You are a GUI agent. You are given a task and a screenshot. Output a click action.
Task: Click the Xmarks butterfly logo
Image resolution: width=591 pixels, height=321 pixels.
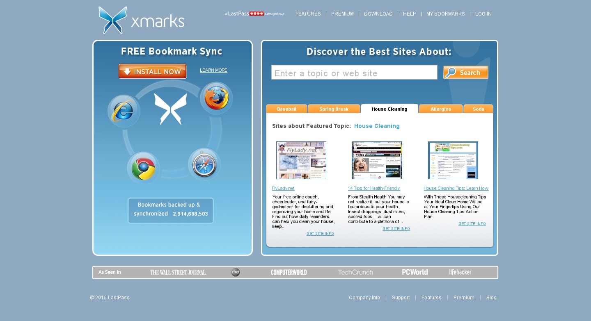[x=113, y=20]
